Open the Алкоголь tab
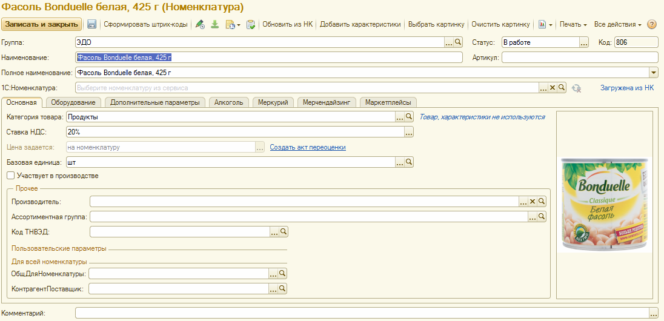 click(x=228, y=102)
